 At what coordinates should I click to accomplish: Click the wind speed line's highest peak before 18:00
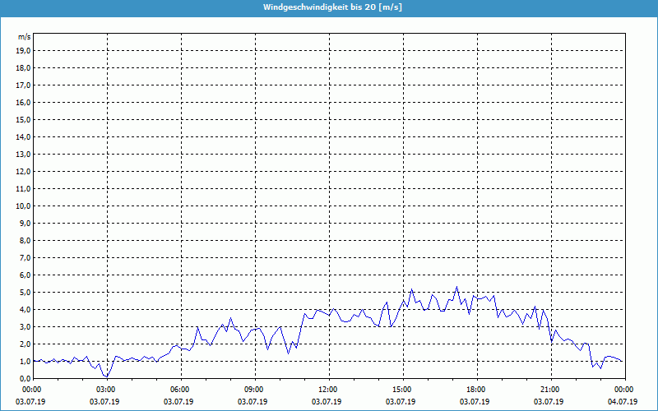[456, 287]
